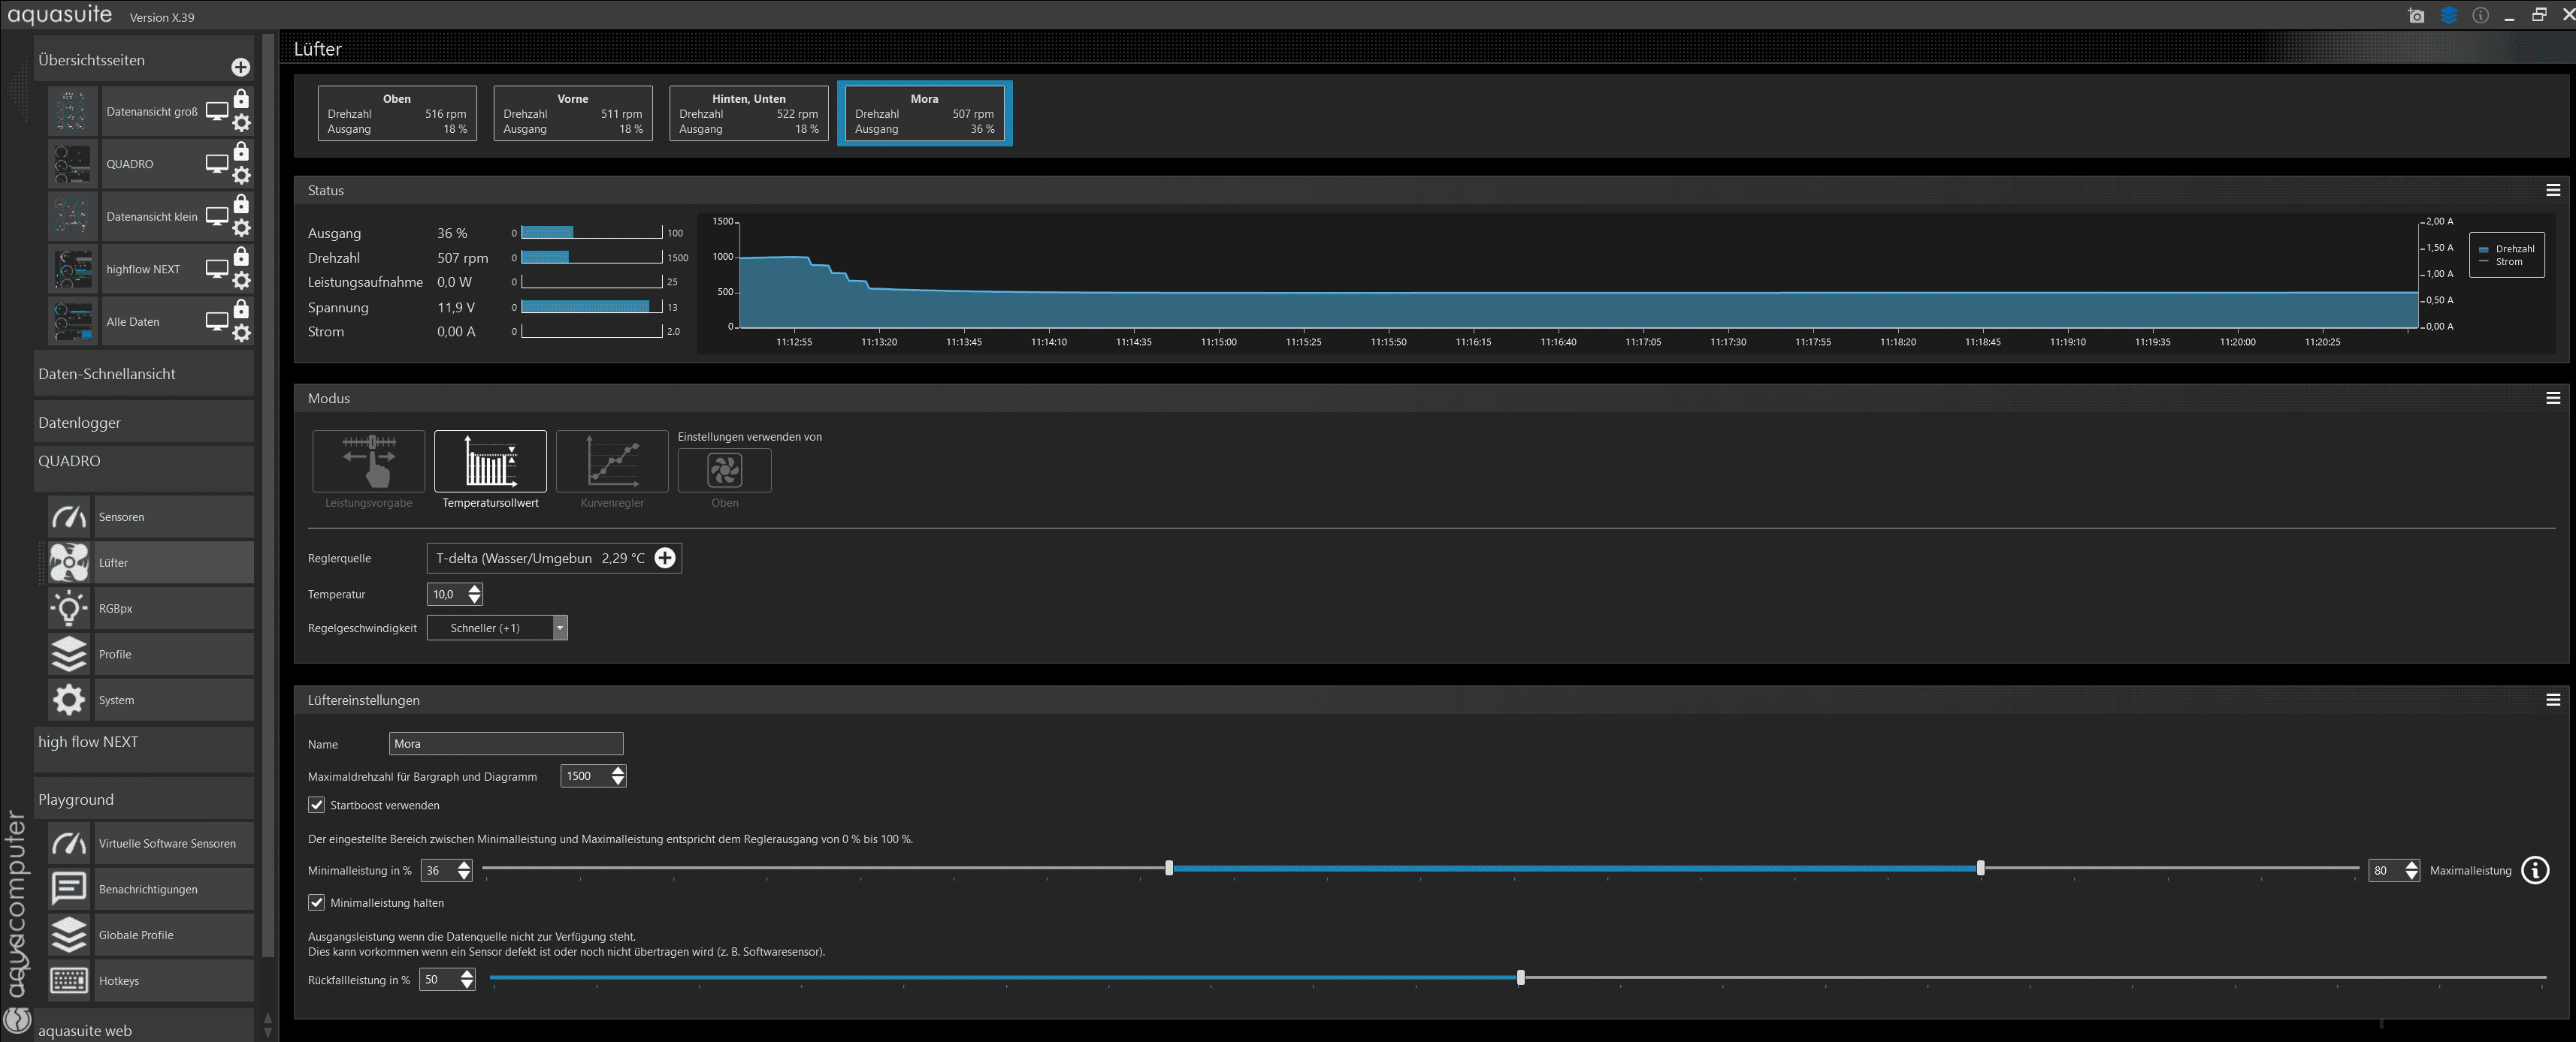The width and height of the screenshot is (2576, 1042).
Task: Click blue layers icon in title bar
Action: 2449,15
